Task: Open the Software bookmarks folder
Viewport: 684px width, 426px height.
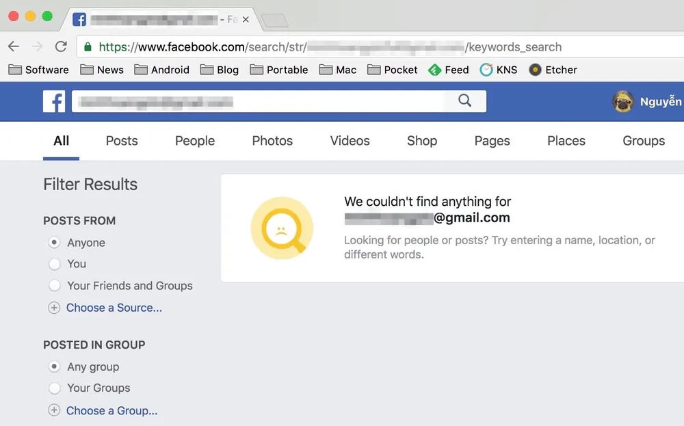Action: (x=39, y=70)
